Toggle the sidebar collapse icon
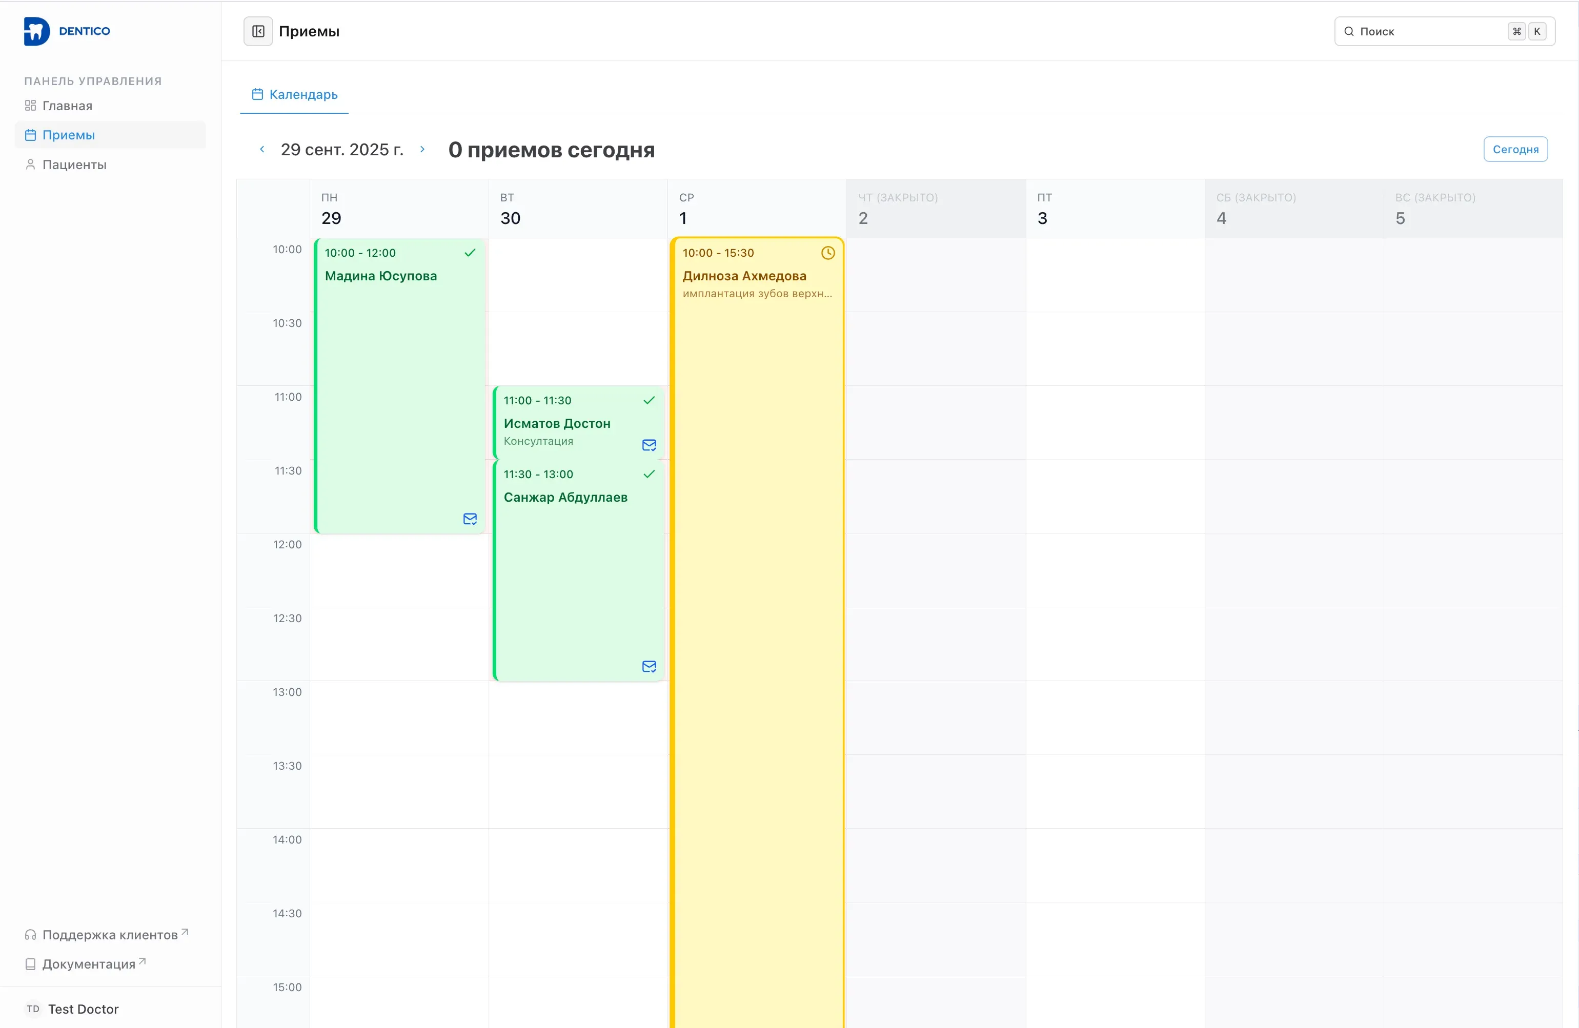 click(x=258, y=31)
